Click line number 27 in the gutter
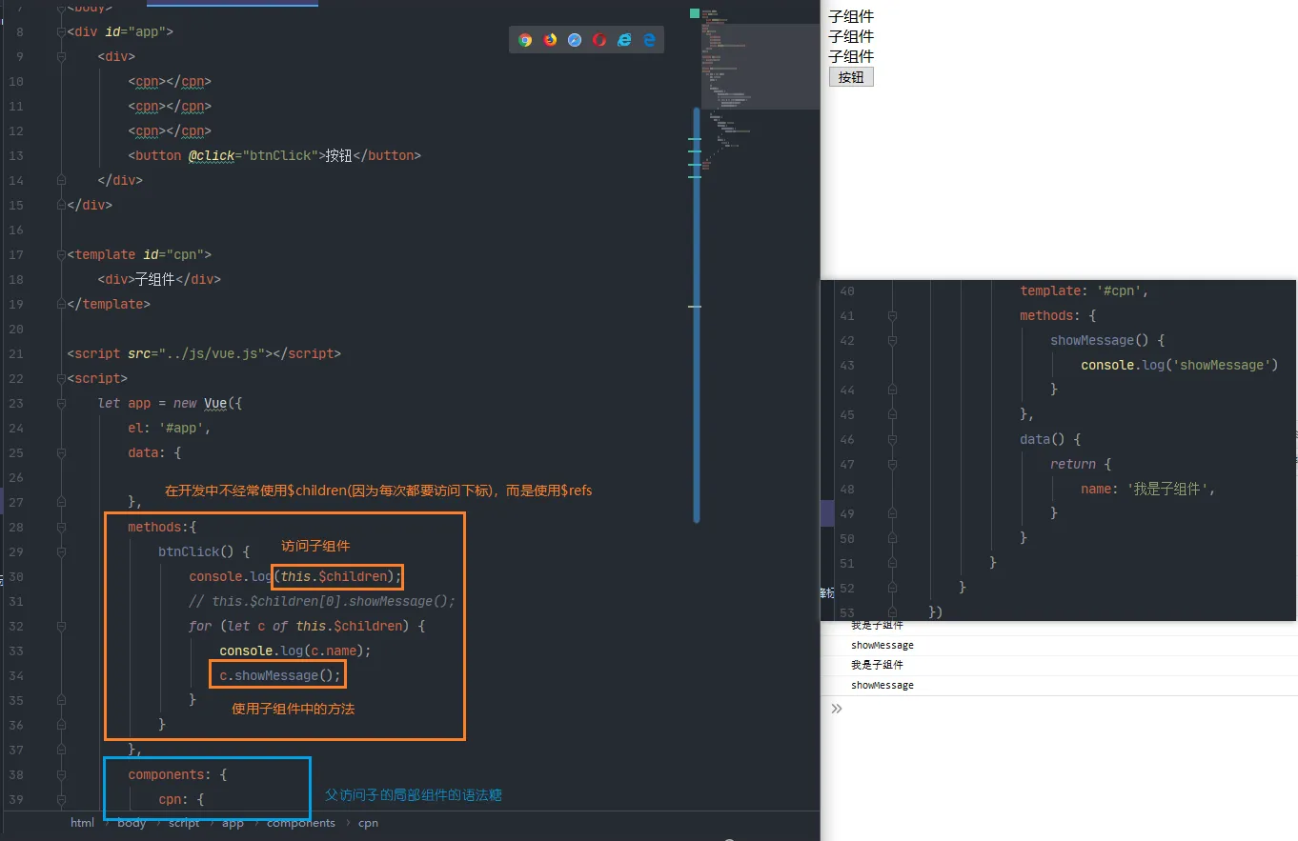This screenshot has height=841, width=1298. click(x=15, y=502)
